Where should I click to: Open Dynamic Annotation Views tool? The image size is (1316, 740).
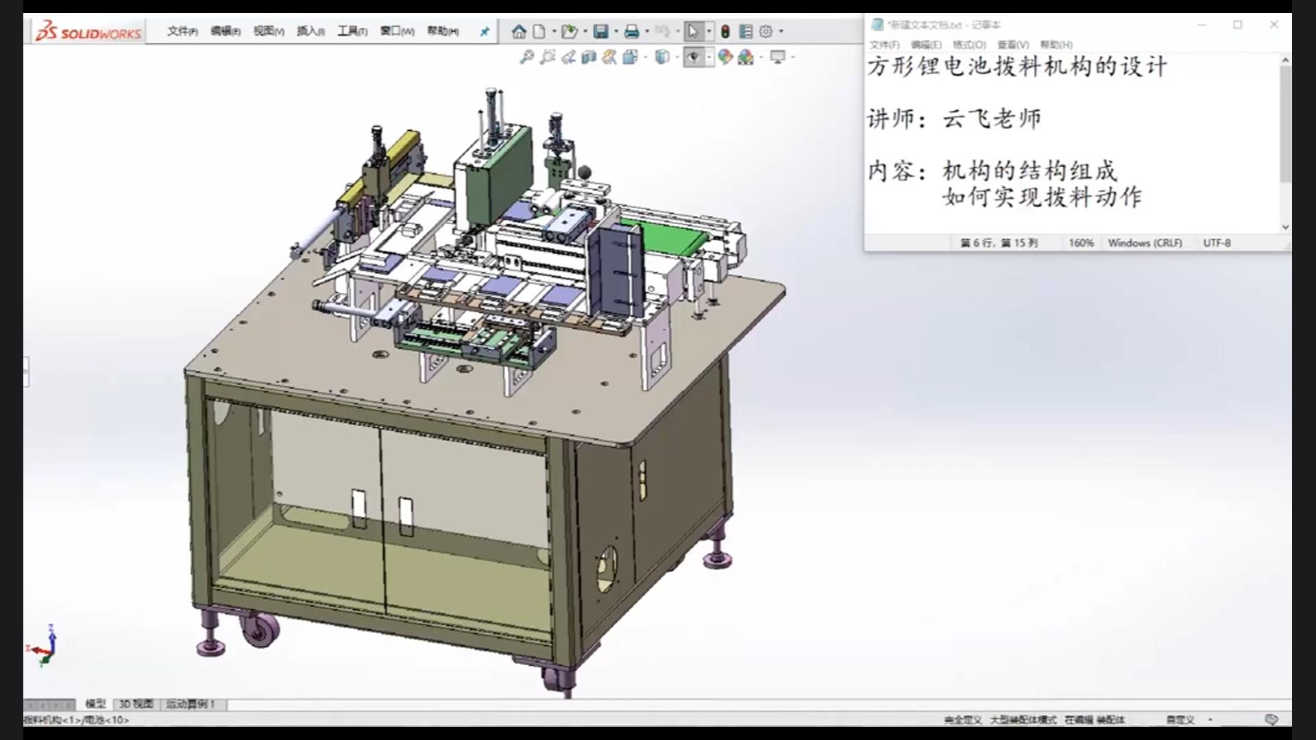(609, 58)
